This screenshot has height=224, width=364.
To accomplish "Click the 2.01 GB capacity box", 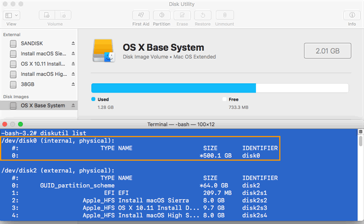I will tap(327, 51).
